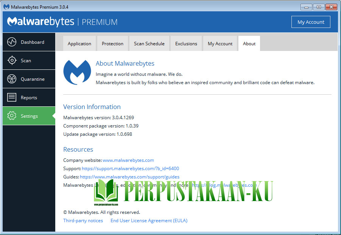Close the Malwarebytes window
Viewport: 341px width, 235px height.
[331, 7]
